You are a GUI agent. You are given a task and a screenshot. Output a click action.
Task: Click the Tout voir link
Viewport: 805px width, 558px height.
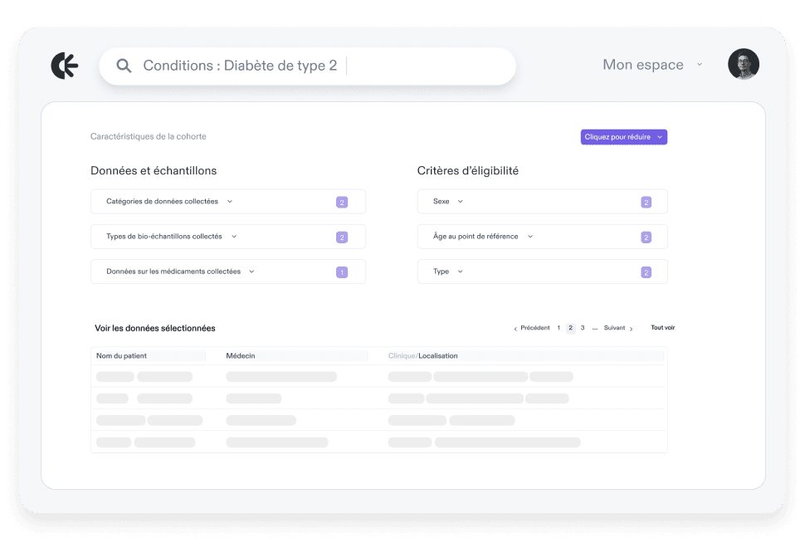click(661, 327)
